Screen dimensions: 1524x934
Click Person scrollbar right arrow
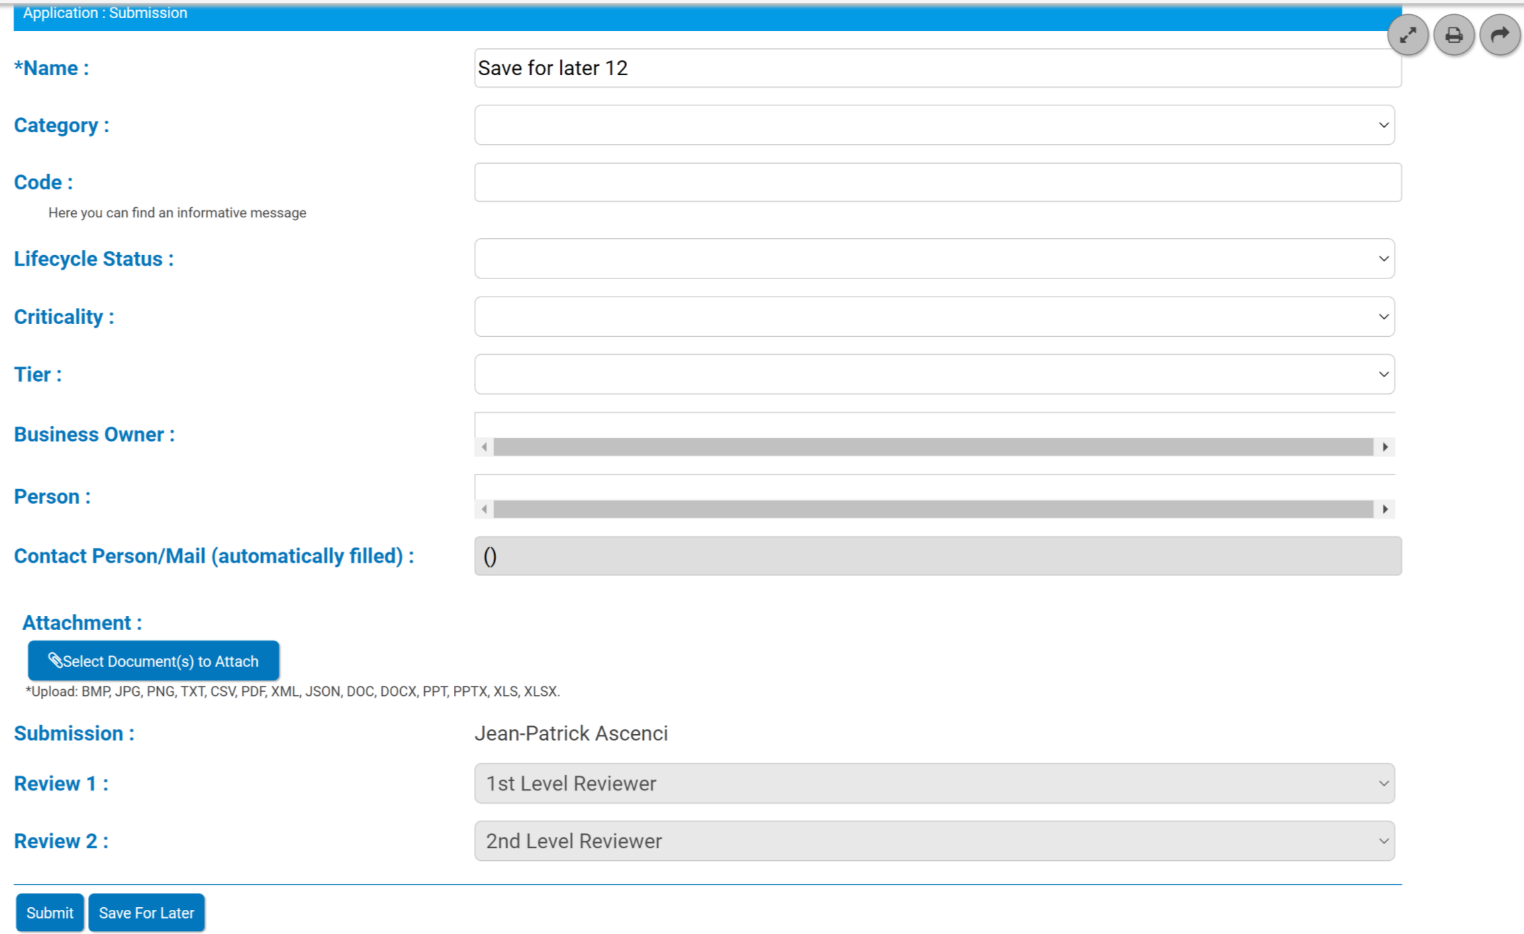(x=1385, y=509)
